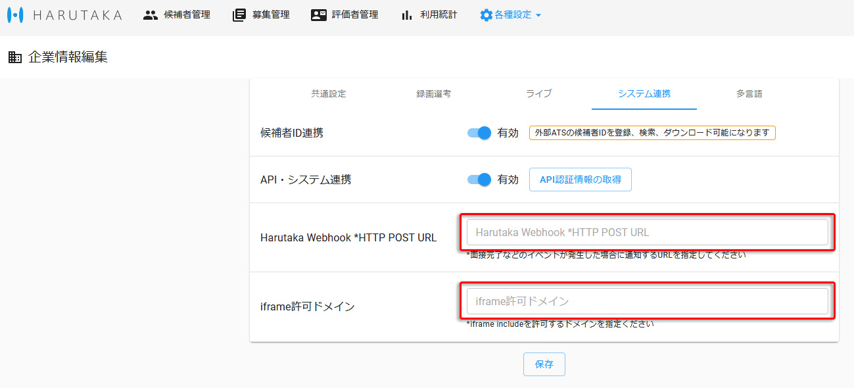The width and height of the screenshot is (854, 388).
Task: Click the API認証情報の取得 button
Action: point(580,179)
